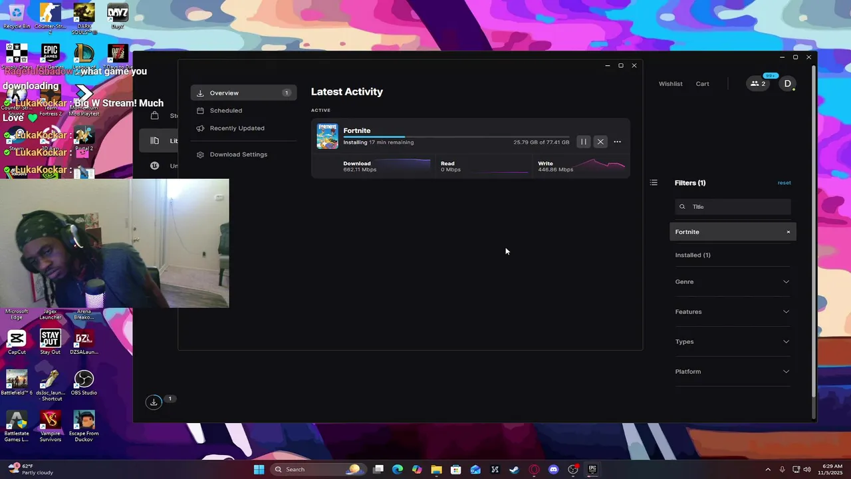Pause the Fortnite installation
Screen dimensions: 851x479
coord(583,142)
